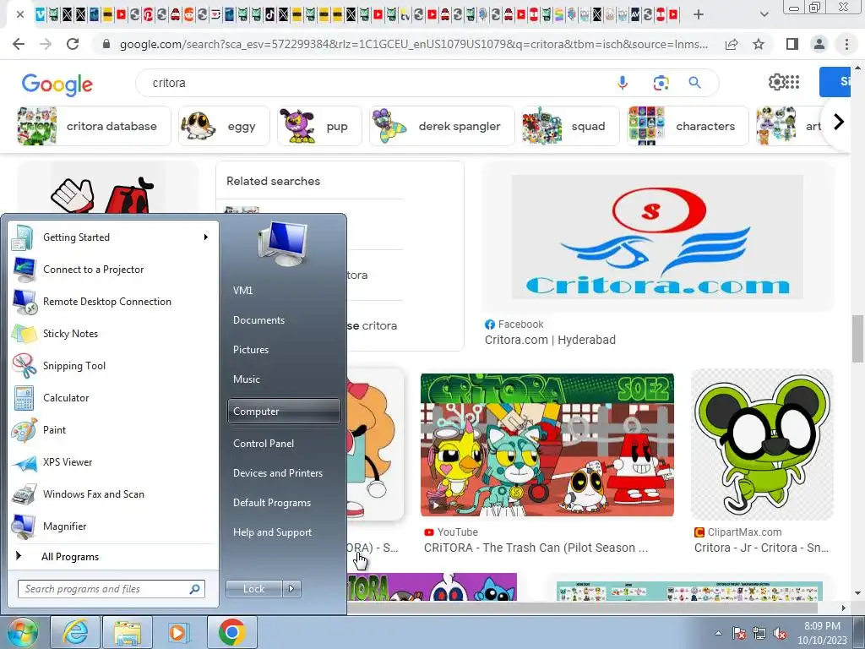Share this page icon in address bar

point(732,44)
